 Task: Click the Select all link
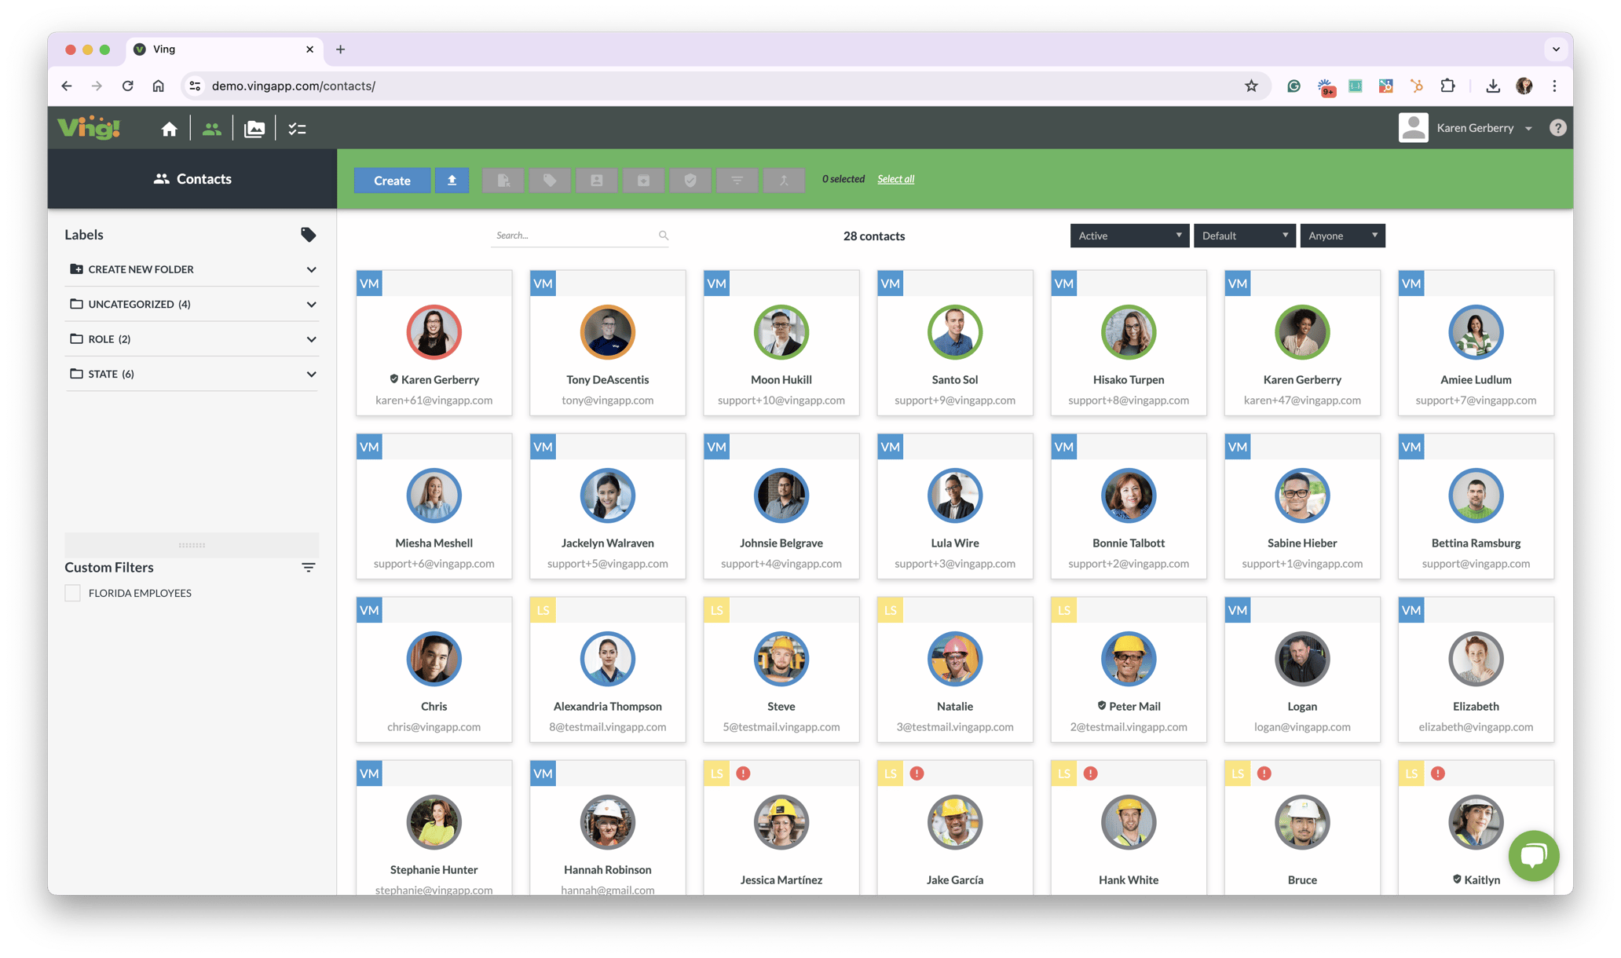895,179
